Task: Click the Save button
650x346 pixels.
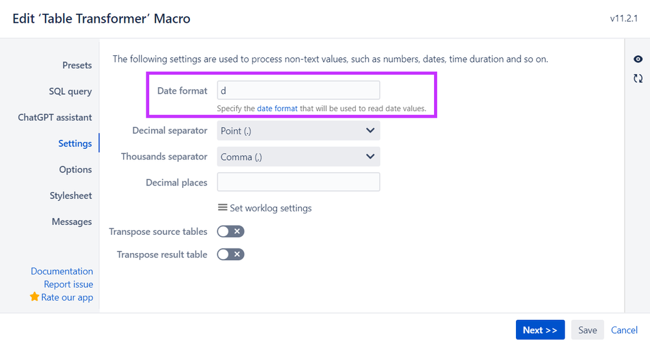Action: point(588,330)
